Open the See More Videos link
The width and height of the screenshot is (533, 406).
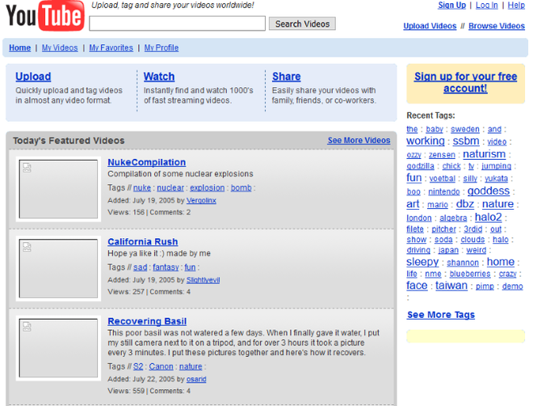pyautogui.click(x=359, y=140)
